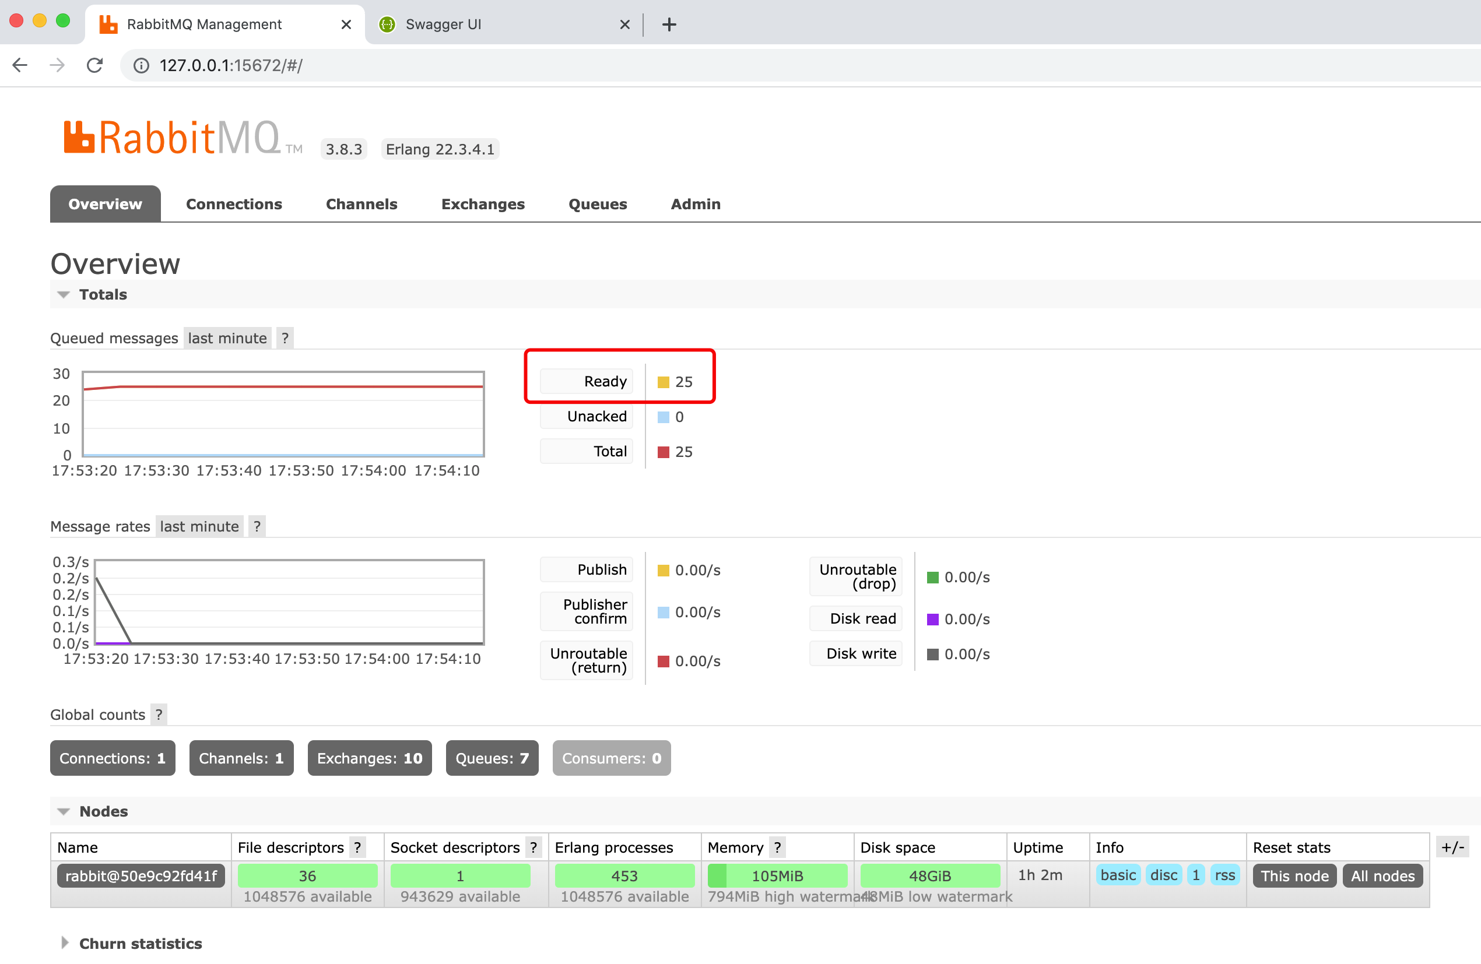Click the rss info tag
Image resolution: width=1481 pixels, height=964 pixels.
(1225, 875)
